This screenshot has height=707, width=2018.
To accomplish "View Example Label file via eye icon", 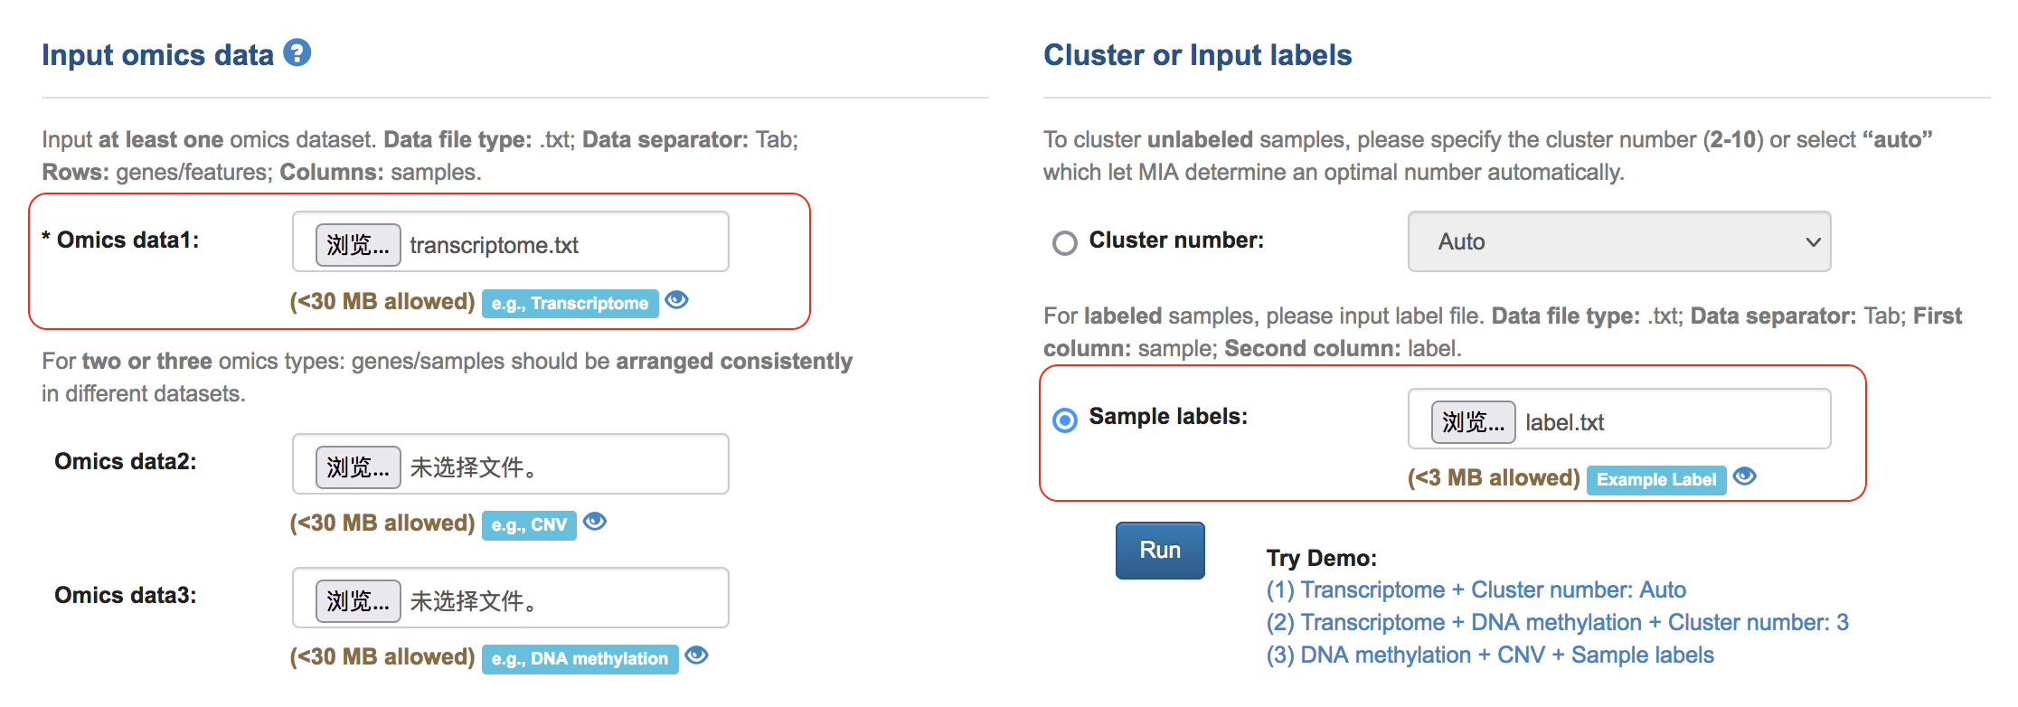I will [1745, 476].
